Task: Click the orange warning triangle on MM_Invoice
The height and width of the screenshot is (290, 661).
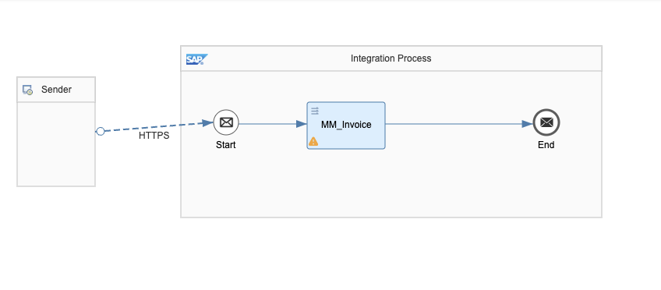Action: coord(313,141)
